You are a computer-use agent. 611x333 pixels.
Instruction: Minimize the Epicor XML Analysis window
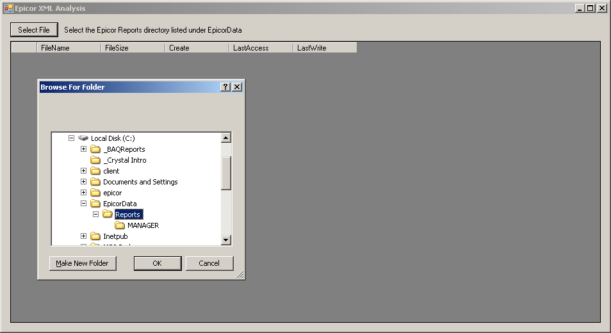[x=580, y=8]
